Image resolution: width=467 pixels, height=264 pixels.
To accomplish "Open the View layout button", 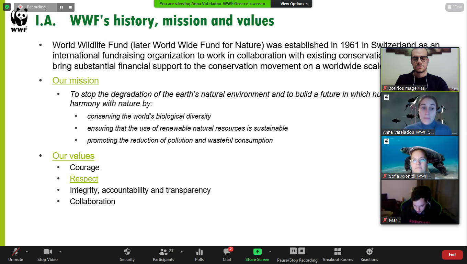I will point(454,7).
